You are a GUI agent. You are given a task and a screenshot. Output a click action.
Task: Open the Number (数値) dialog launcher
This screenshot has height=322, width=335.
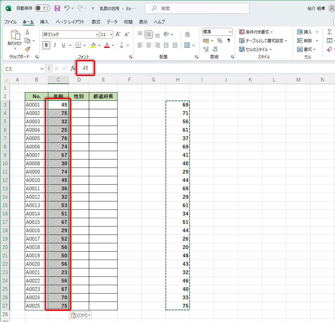tap(232, 57)
